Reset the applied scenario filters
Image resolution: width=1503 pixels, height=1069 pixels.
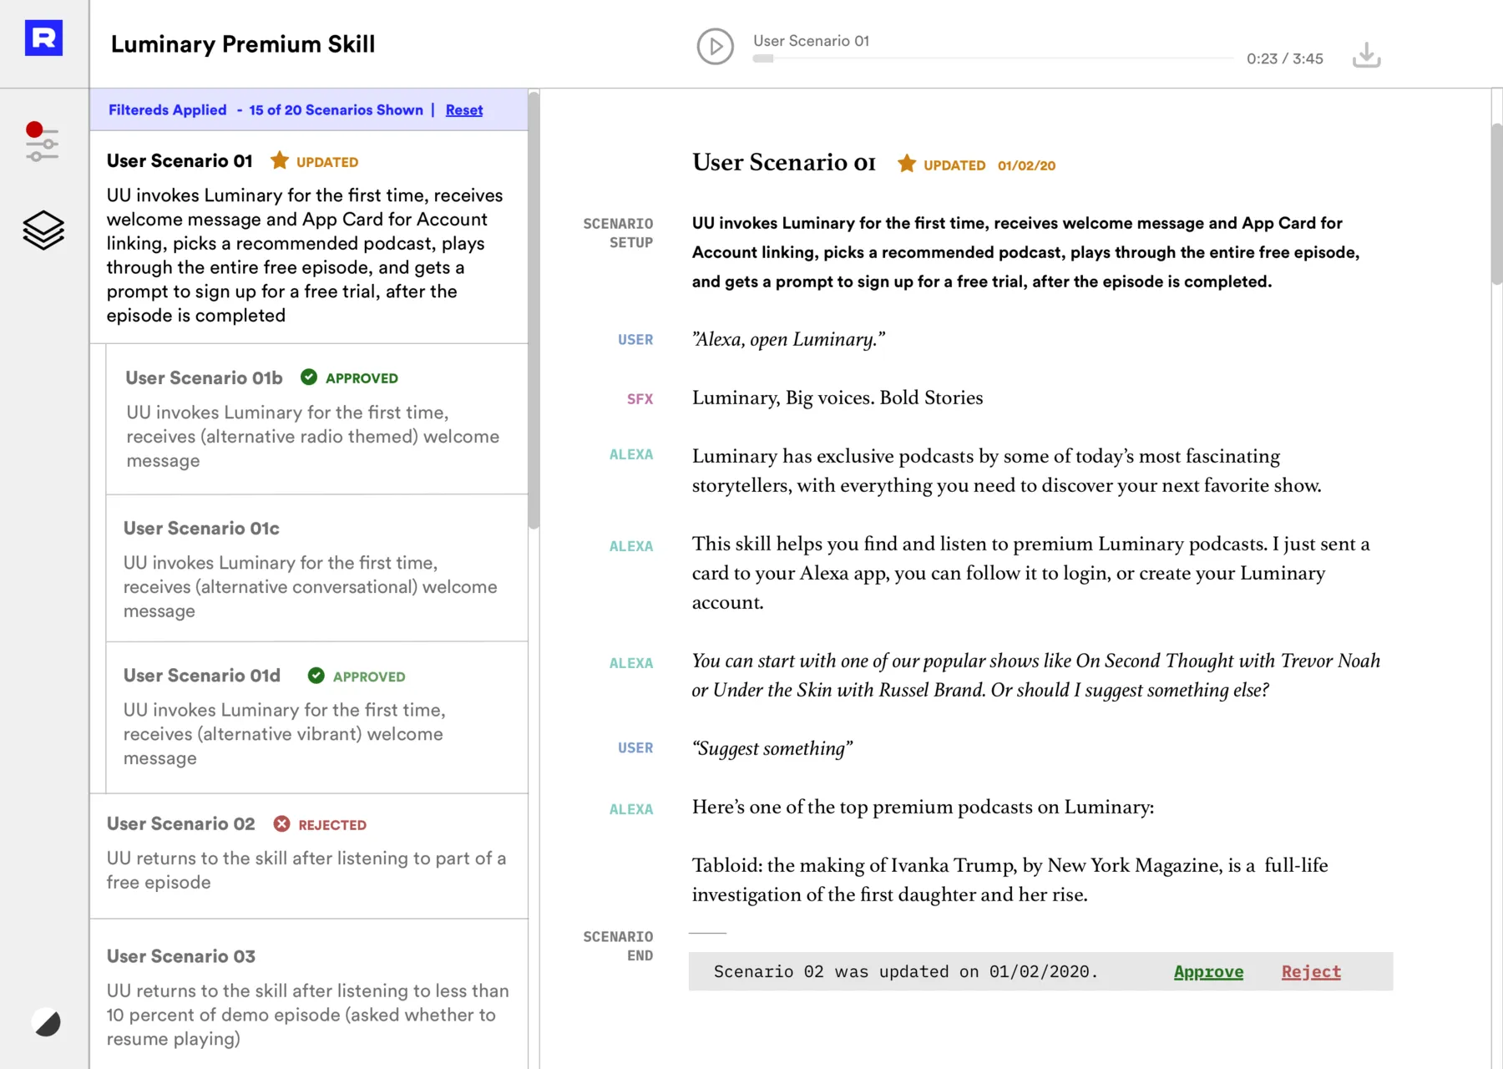tap(464, 110)
